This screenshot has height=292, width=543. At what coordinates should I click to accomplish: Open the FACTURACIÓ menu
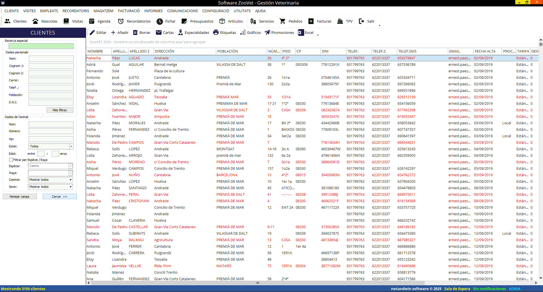(129, 11)
